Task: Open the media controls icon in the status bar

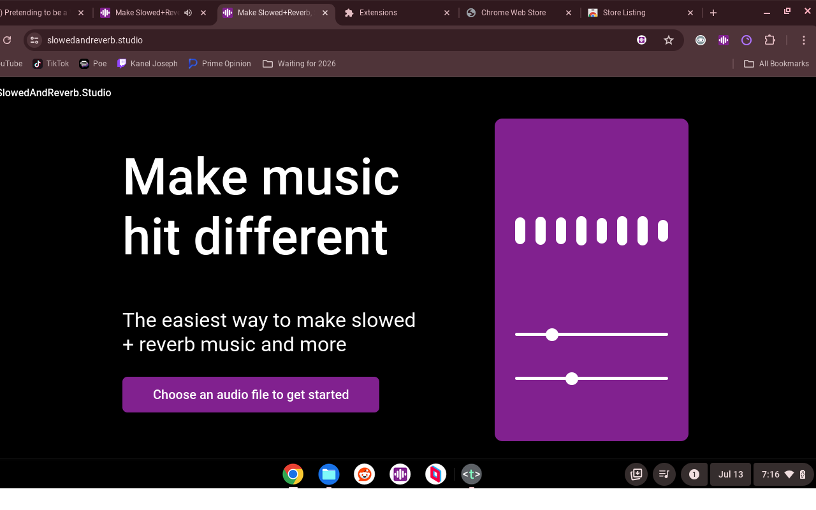Action: click(664, 474)
